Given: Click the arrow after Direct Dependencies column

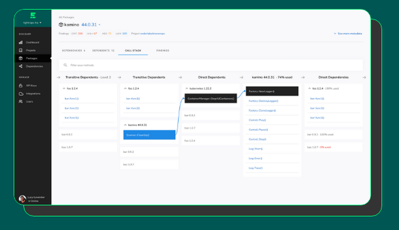Looking at the screenshot, I should (x=364, y=77).
